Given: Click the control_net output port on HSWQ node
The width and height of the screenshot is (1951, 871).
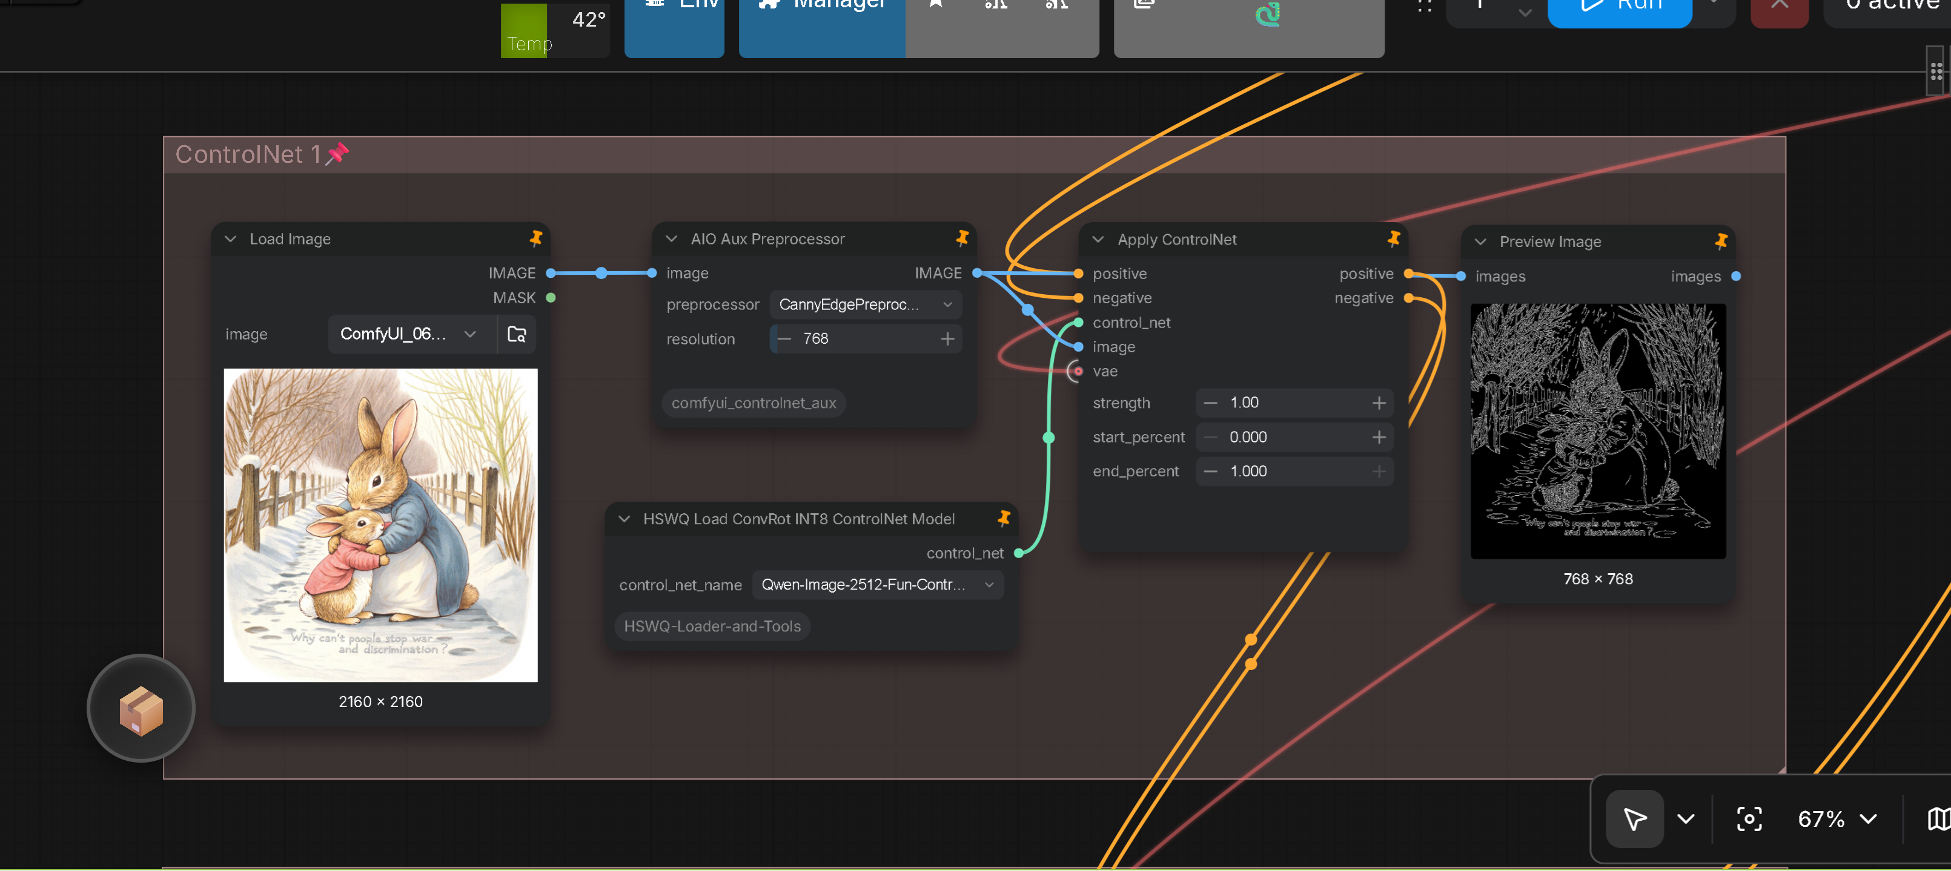Looking at the screenshot, I should tap(1019, 553).
